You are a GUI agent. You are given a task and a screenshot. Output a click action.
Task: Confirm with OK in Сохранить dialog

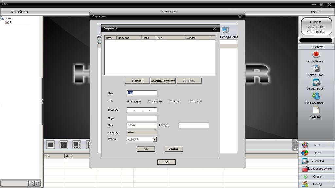146,149
